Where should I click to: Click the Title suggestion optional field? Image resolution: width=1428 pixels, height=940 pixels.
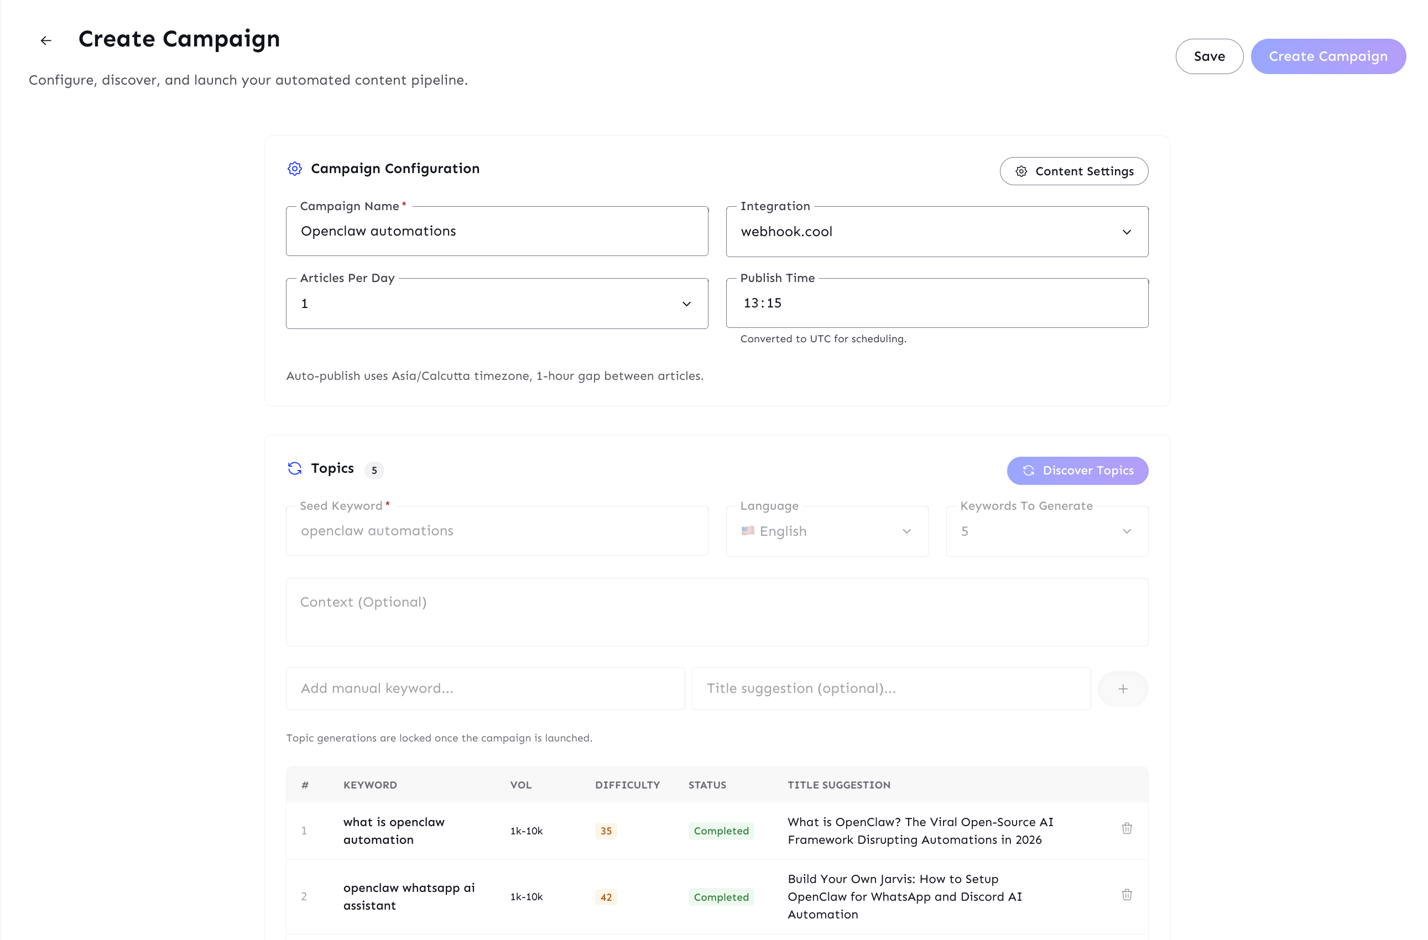tap(890, 688)
